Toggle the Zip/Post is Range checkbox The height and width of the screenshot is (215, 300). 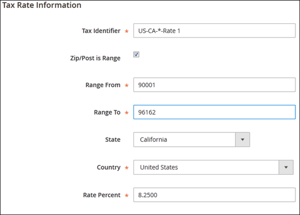[x=136, y=55]
